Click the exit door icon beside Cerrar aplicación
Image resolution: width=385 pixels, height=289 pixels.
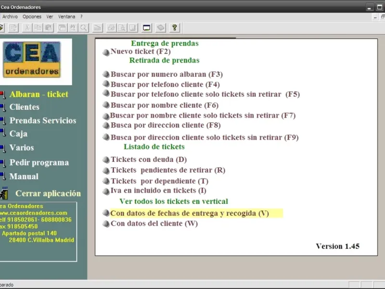coord(4,193)
